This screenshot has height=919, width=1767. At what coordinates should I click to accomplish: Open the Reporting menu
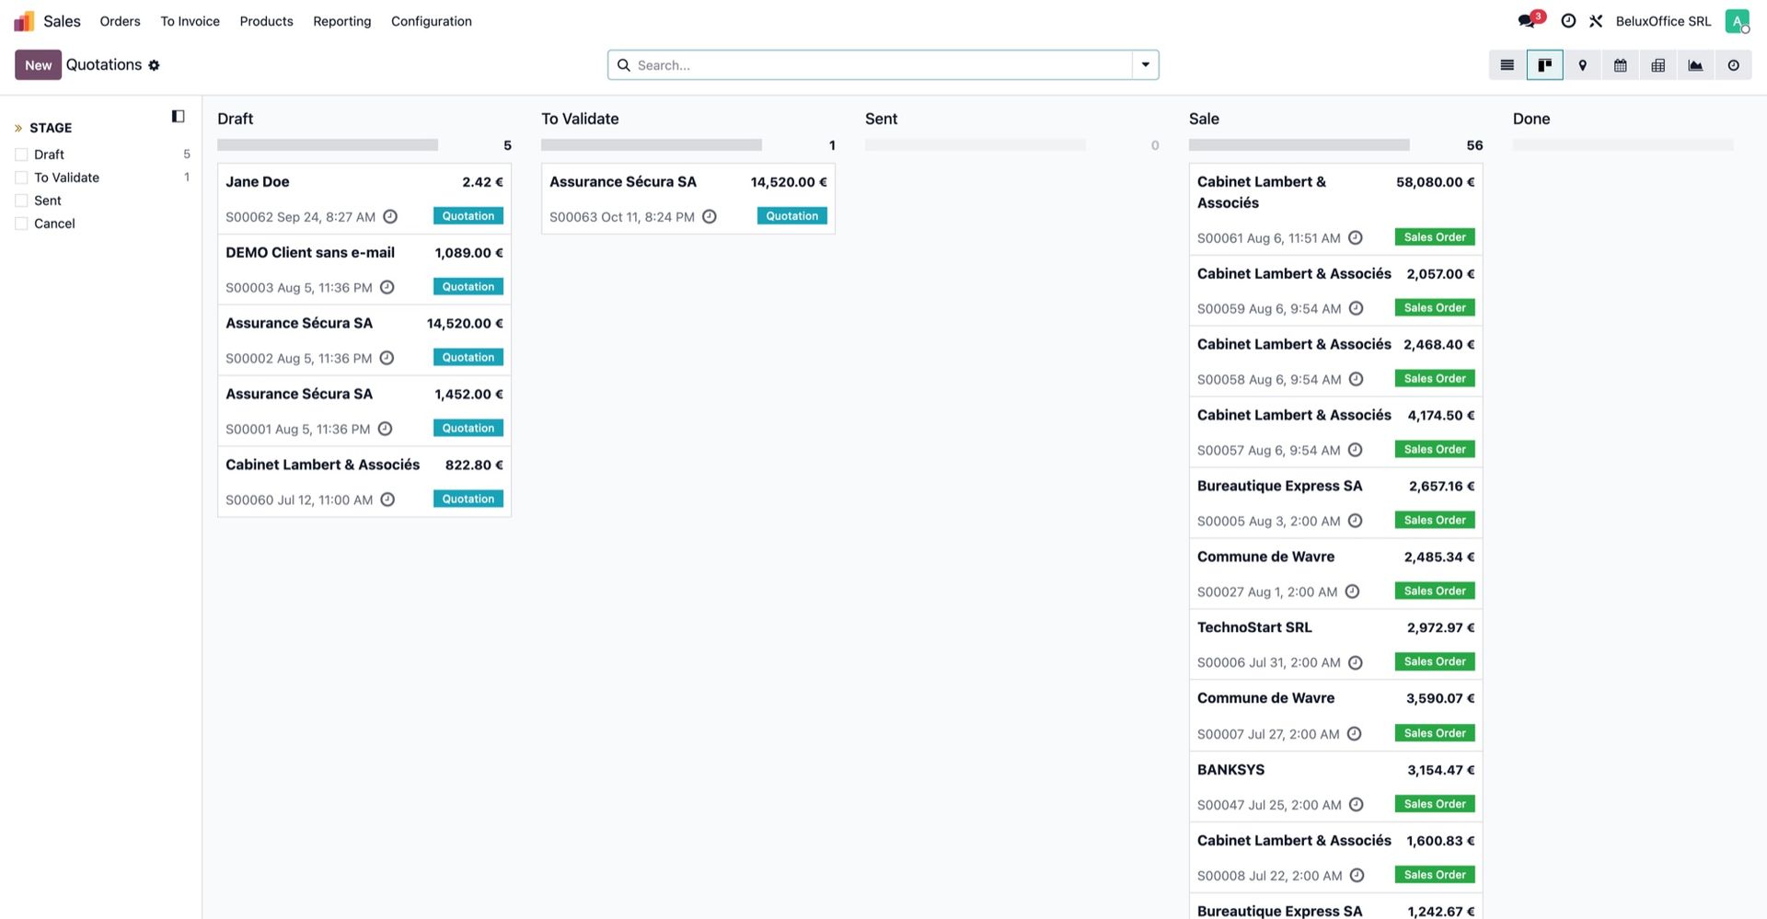pos(342,21)
